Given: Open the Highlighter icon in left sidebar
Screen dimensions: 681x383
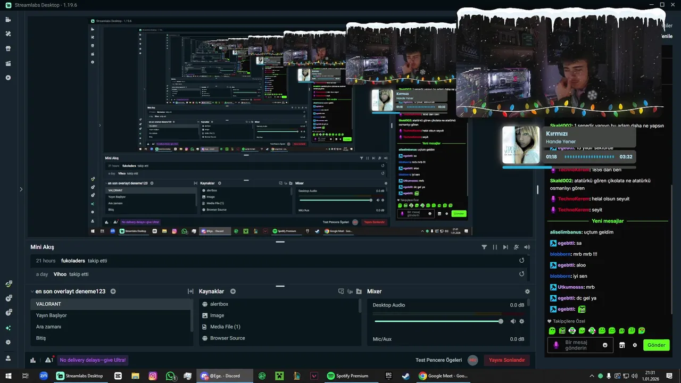Looking at the screenshot, I should [8, 63].
